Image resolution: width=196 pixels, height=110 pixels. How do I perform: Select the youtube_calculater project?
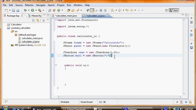pyautogui.click(x=21, y=28)
